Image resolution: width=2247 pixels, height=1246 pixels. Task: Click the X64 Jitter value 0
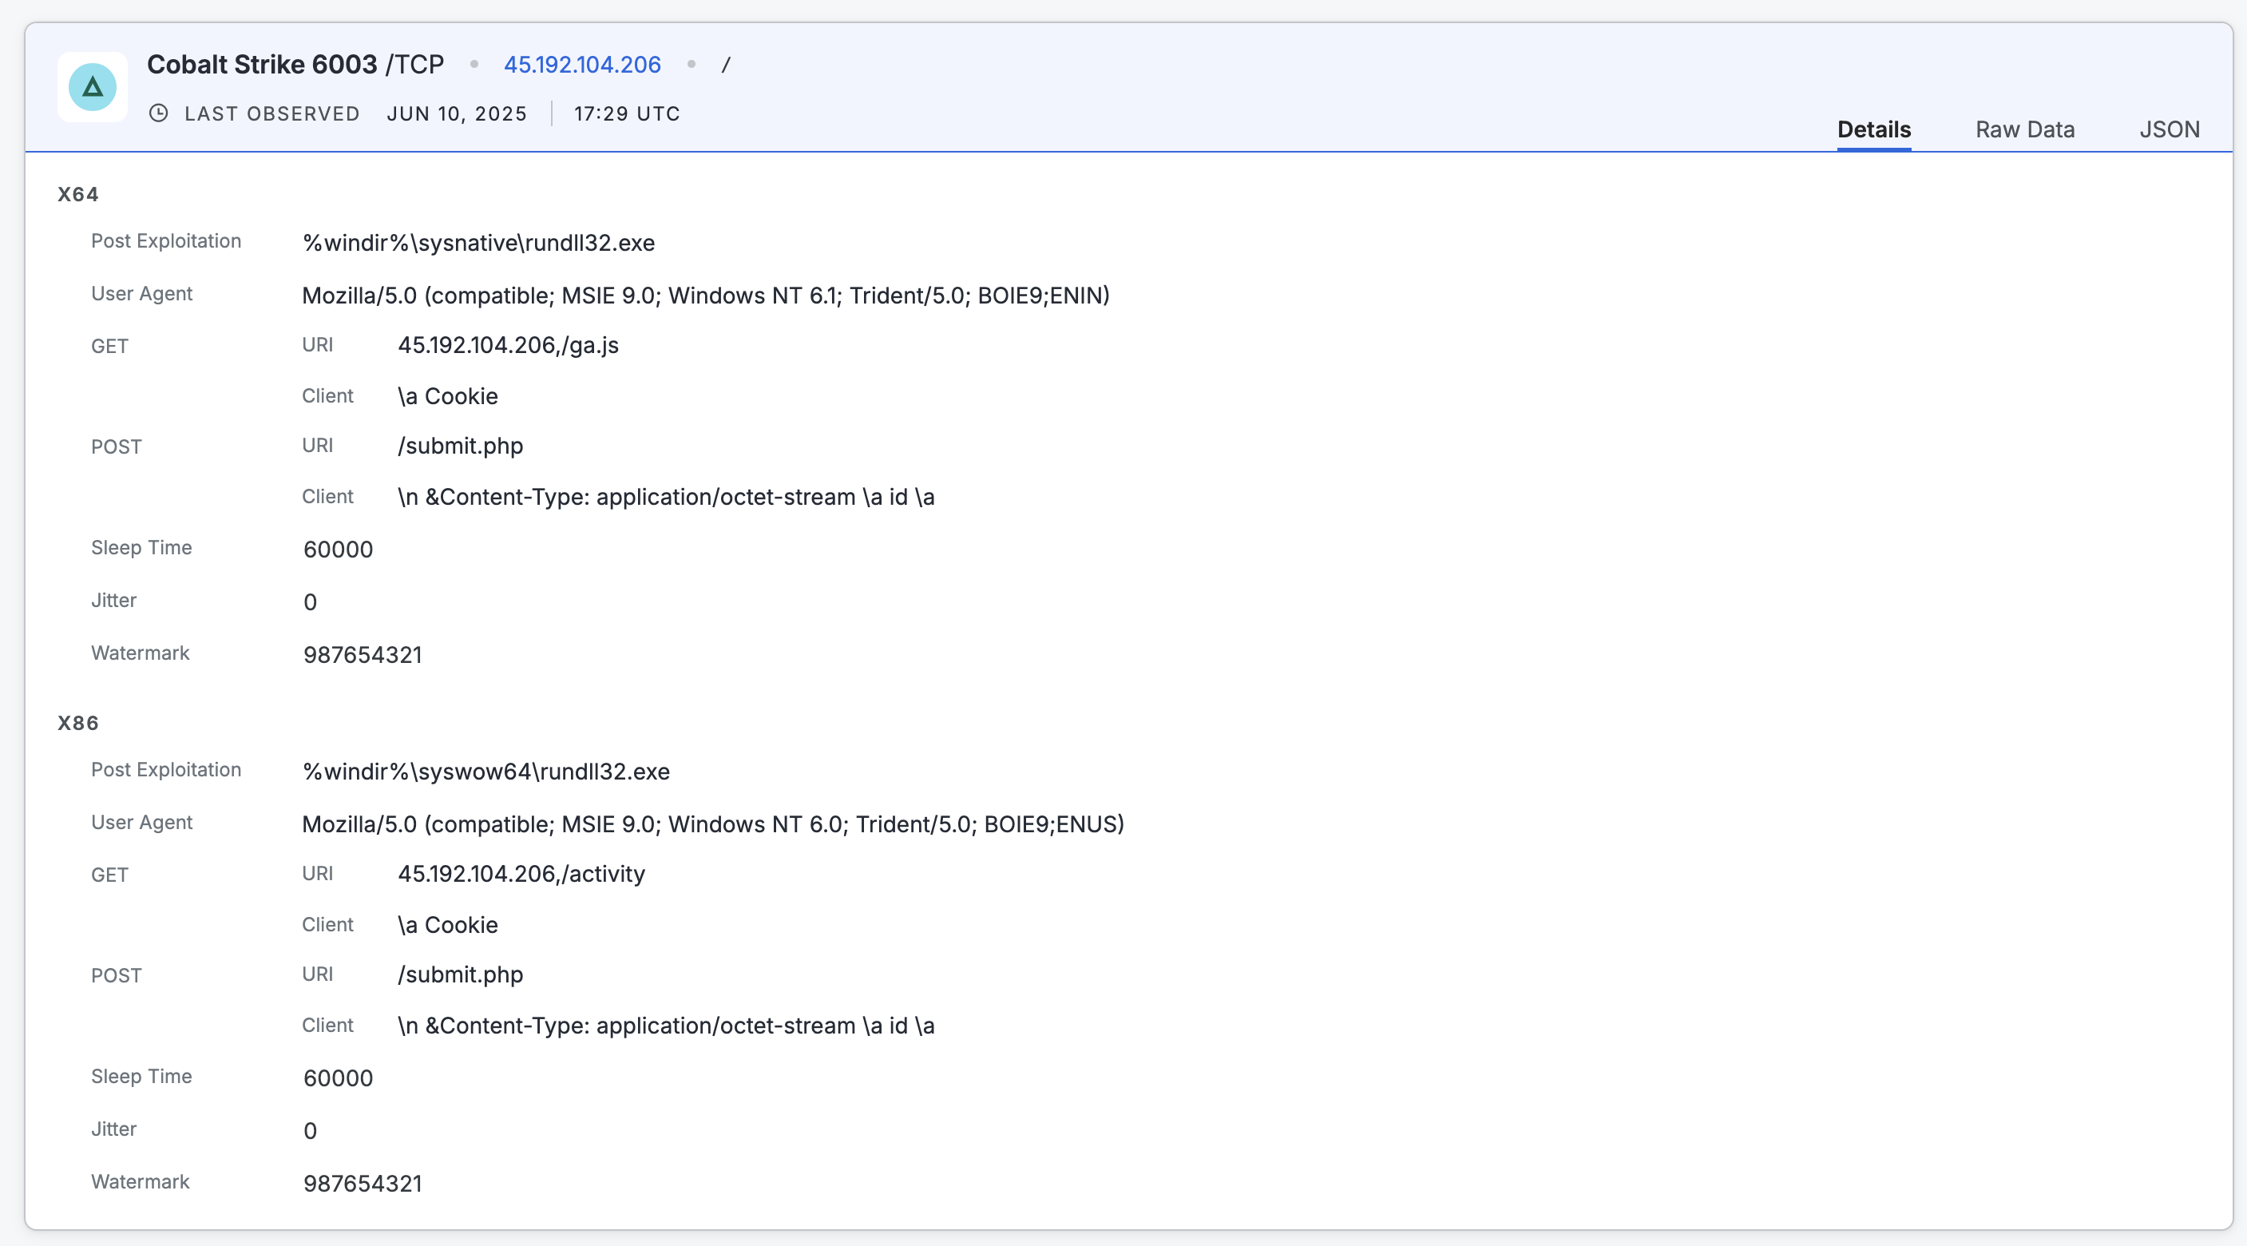point(311,602)
